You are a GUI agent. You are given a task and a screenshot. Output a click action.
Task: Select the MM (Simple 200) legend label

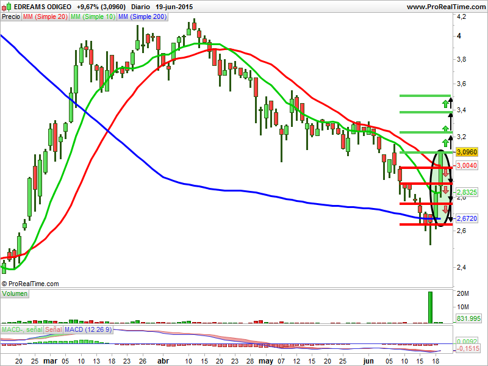(143, 17)
